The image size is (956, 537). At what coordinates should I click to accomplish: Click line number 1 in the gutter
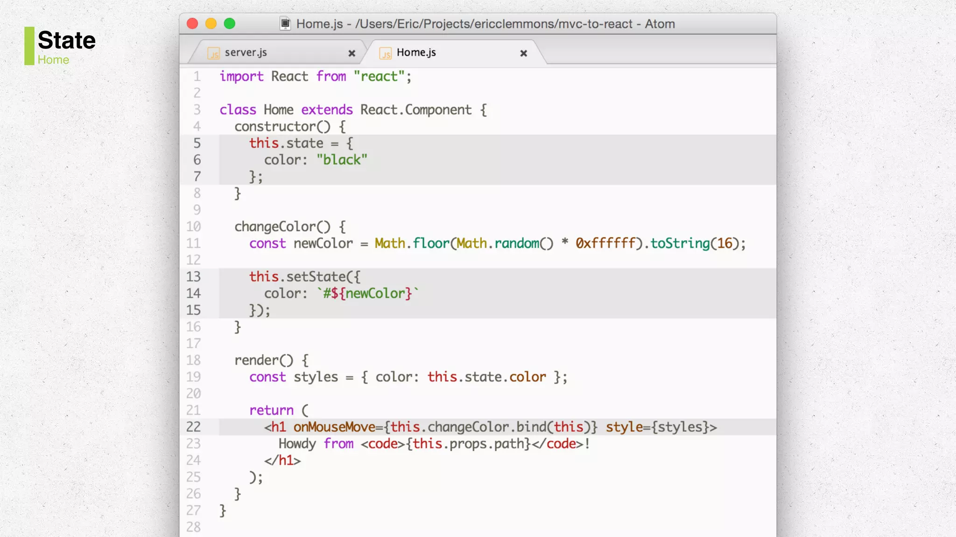coord(197,76)
